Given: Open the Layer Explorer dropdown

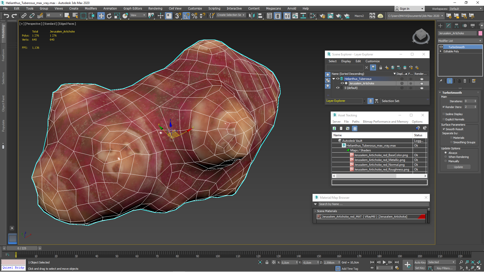Looking at the screenshot, I should [x=364, y=101].
